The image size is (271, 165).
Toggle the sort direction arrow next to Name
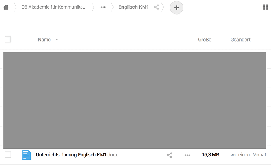coord(57,40)
